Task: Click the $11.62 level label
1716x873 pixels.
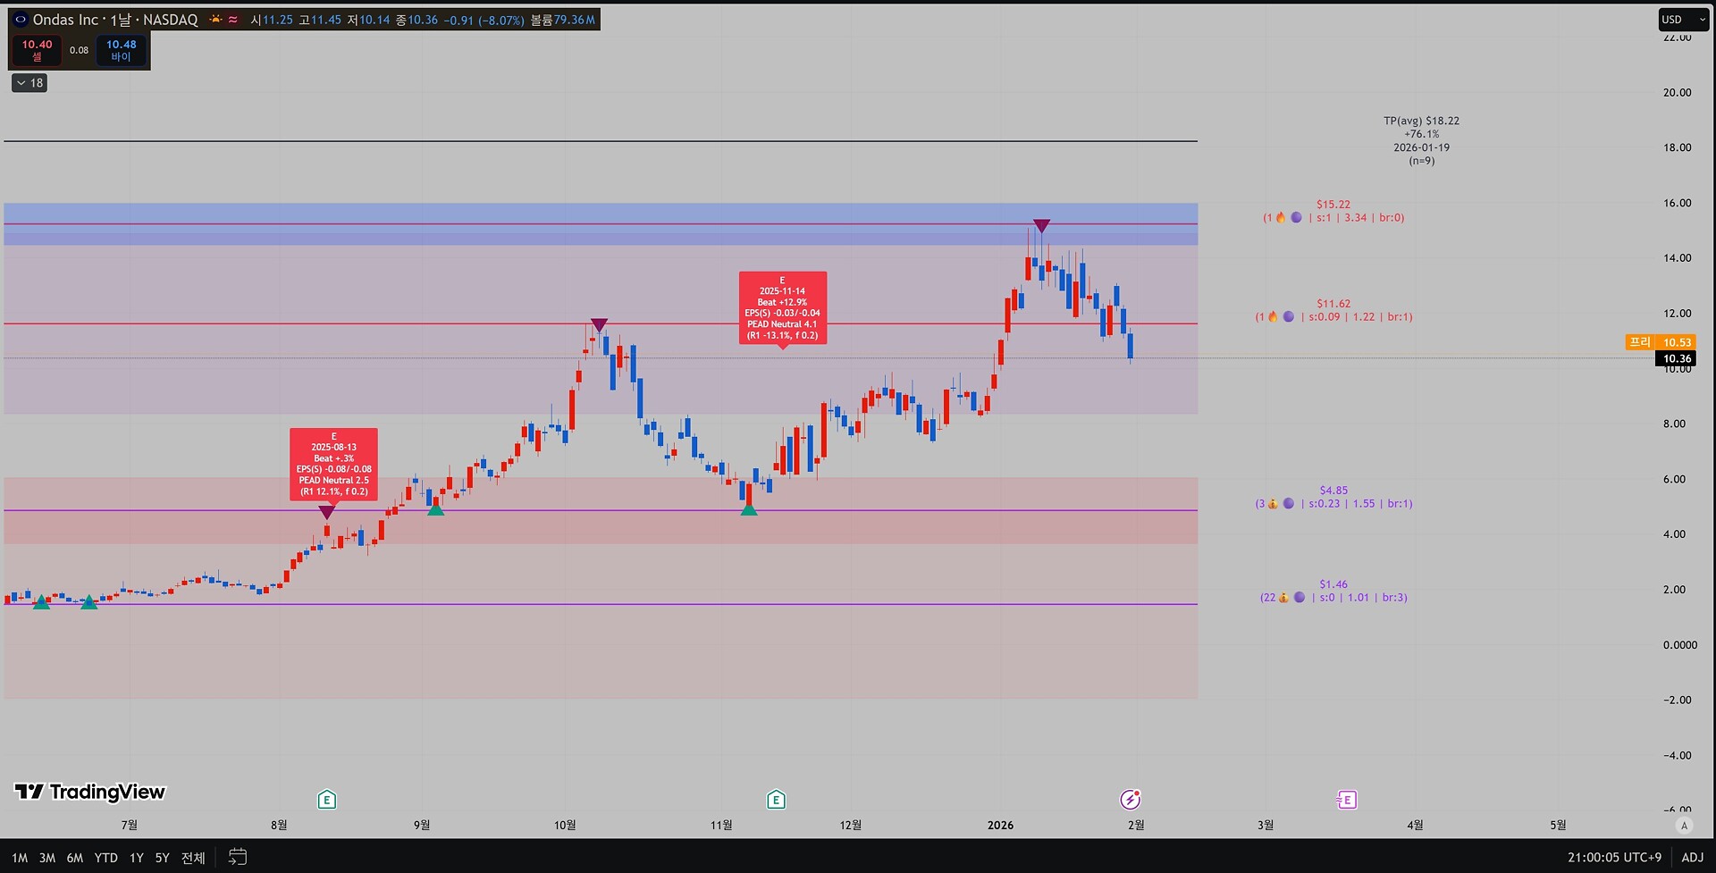Action: pos(1333,310)
